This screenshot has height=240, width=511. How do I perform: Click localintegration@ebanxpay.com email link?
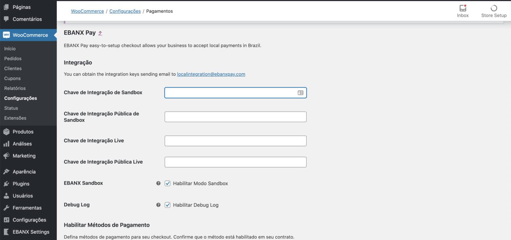tap(211, 74)
